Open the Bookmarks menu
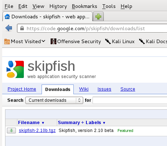Screen dimensions: 167x146 coord(85,6)
